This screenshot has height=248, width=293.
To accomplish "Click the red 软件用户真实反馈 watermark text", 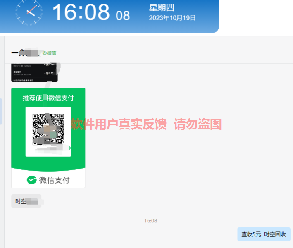I will coord(119,124).
